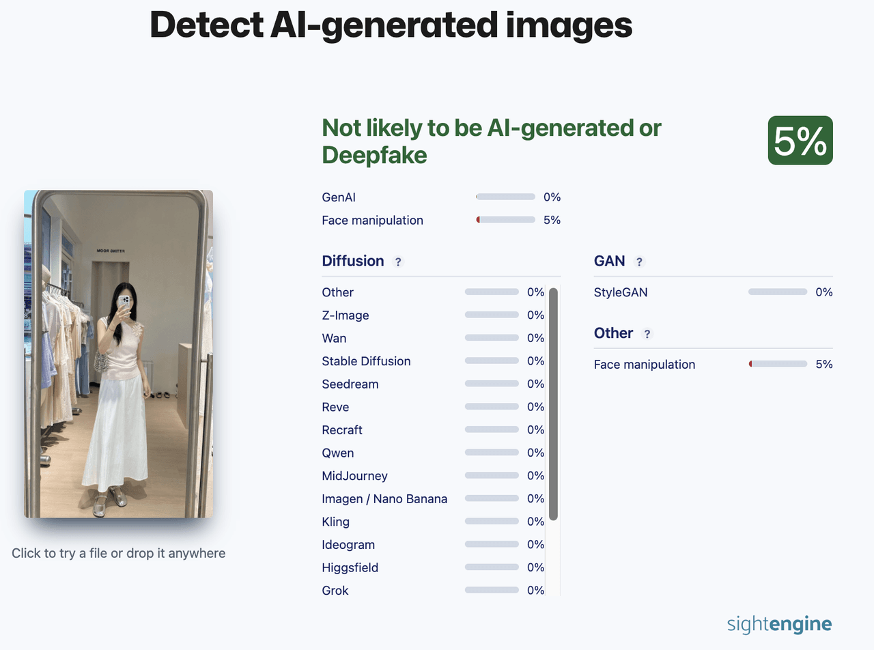Click the StyleGAN score bar
Screen dimensions: 874x650
778,292
